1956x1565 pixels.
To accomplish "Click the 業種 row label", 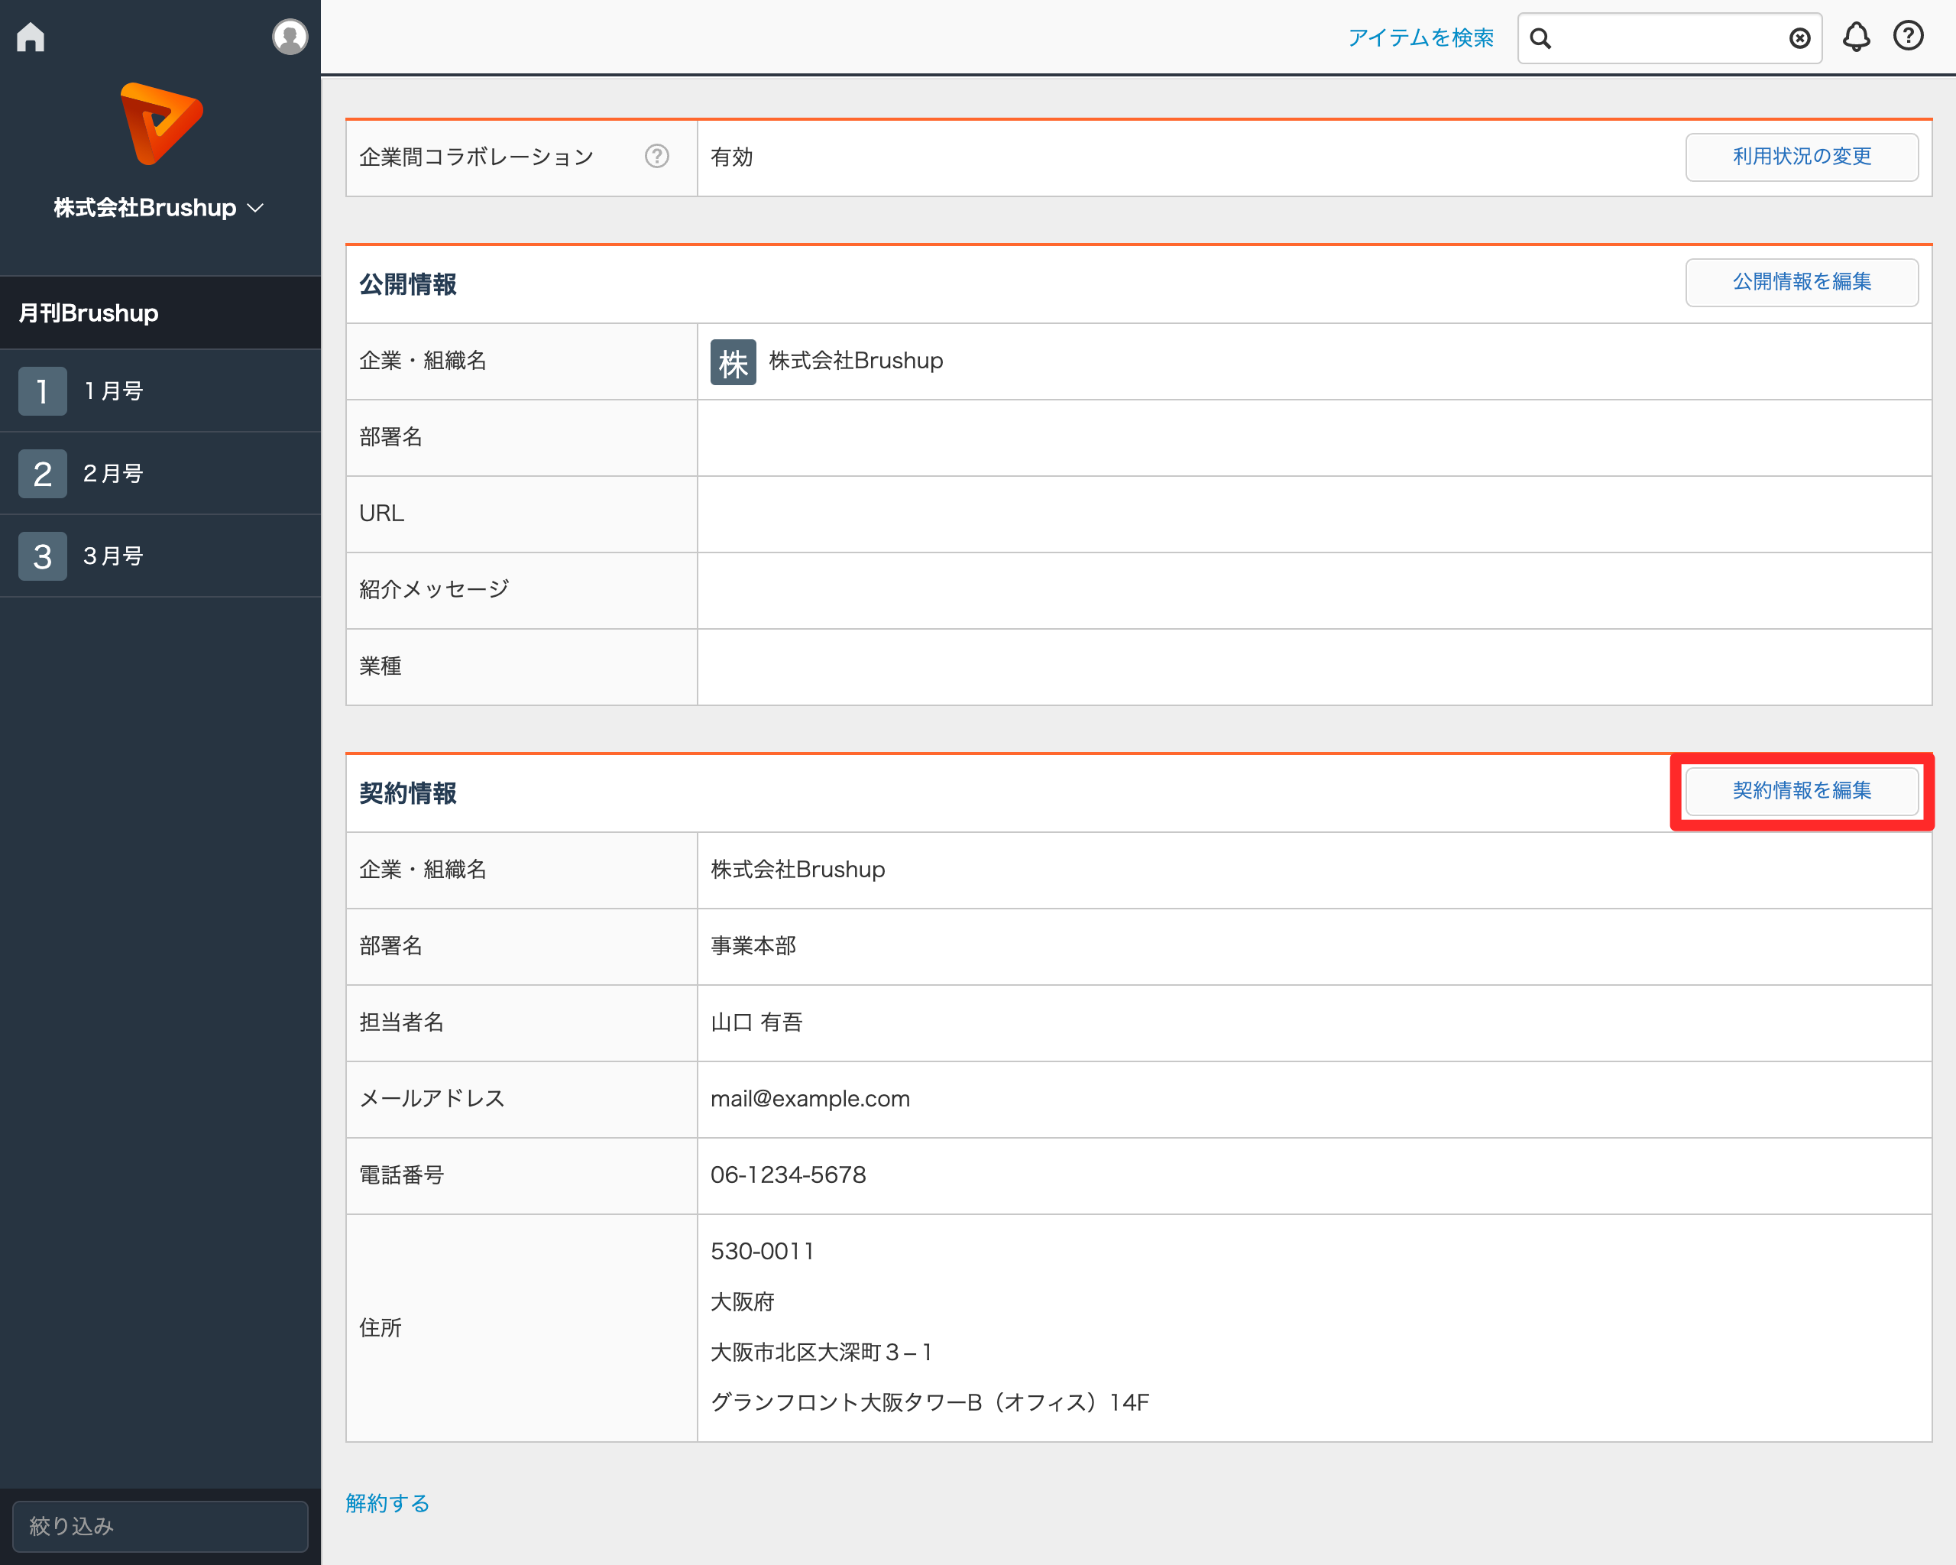I will coord(381,666).
